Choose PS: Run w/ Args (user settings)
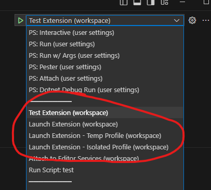Screen dimensions: 211x190 pyautogui.click(x=105, y=56)
